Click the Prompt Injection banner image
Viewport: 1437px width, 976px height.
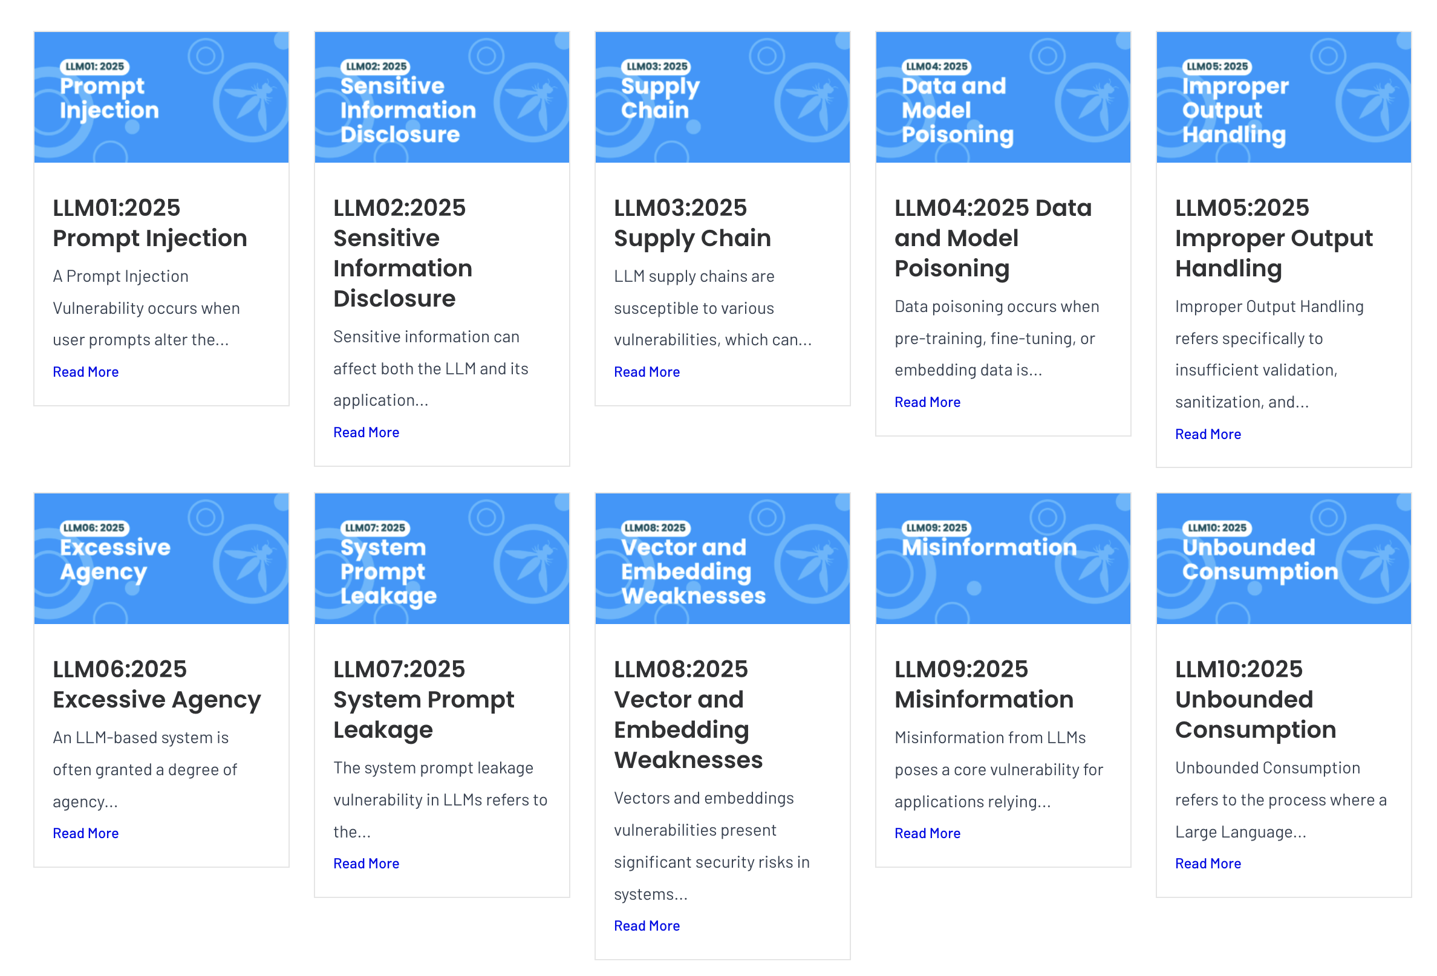161,97
